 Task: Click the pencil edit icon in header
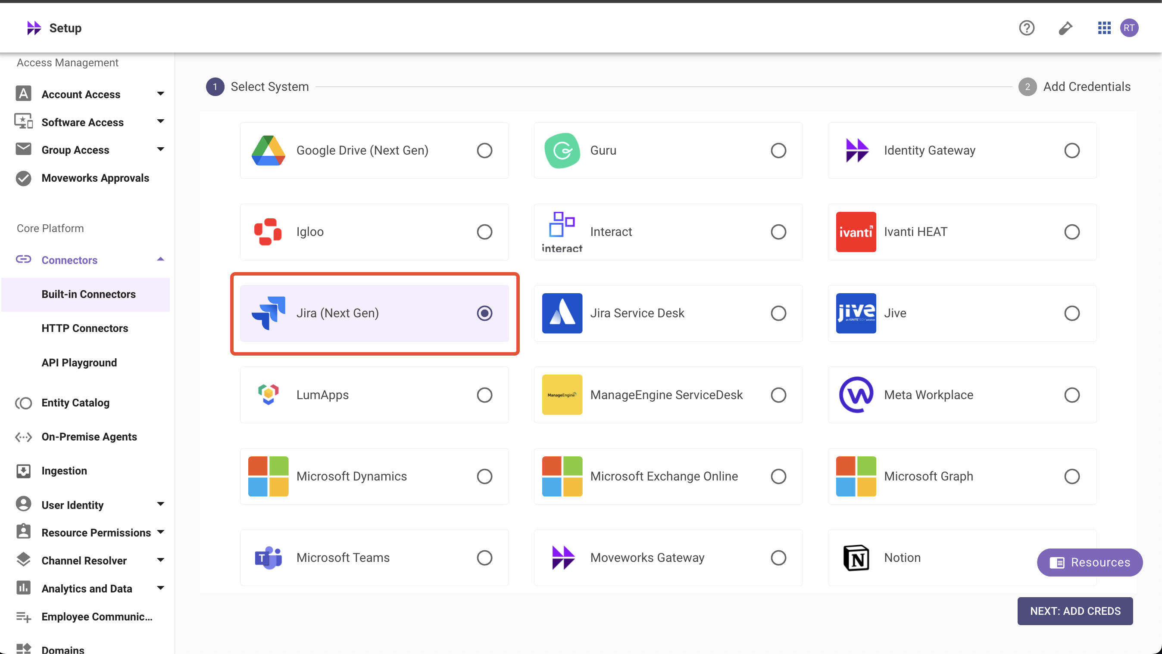[1065, 28]
